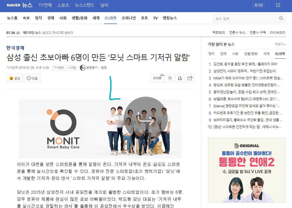Go to the 랭킹뉴스 tab
292x208 pixels.
click(170, 18)
